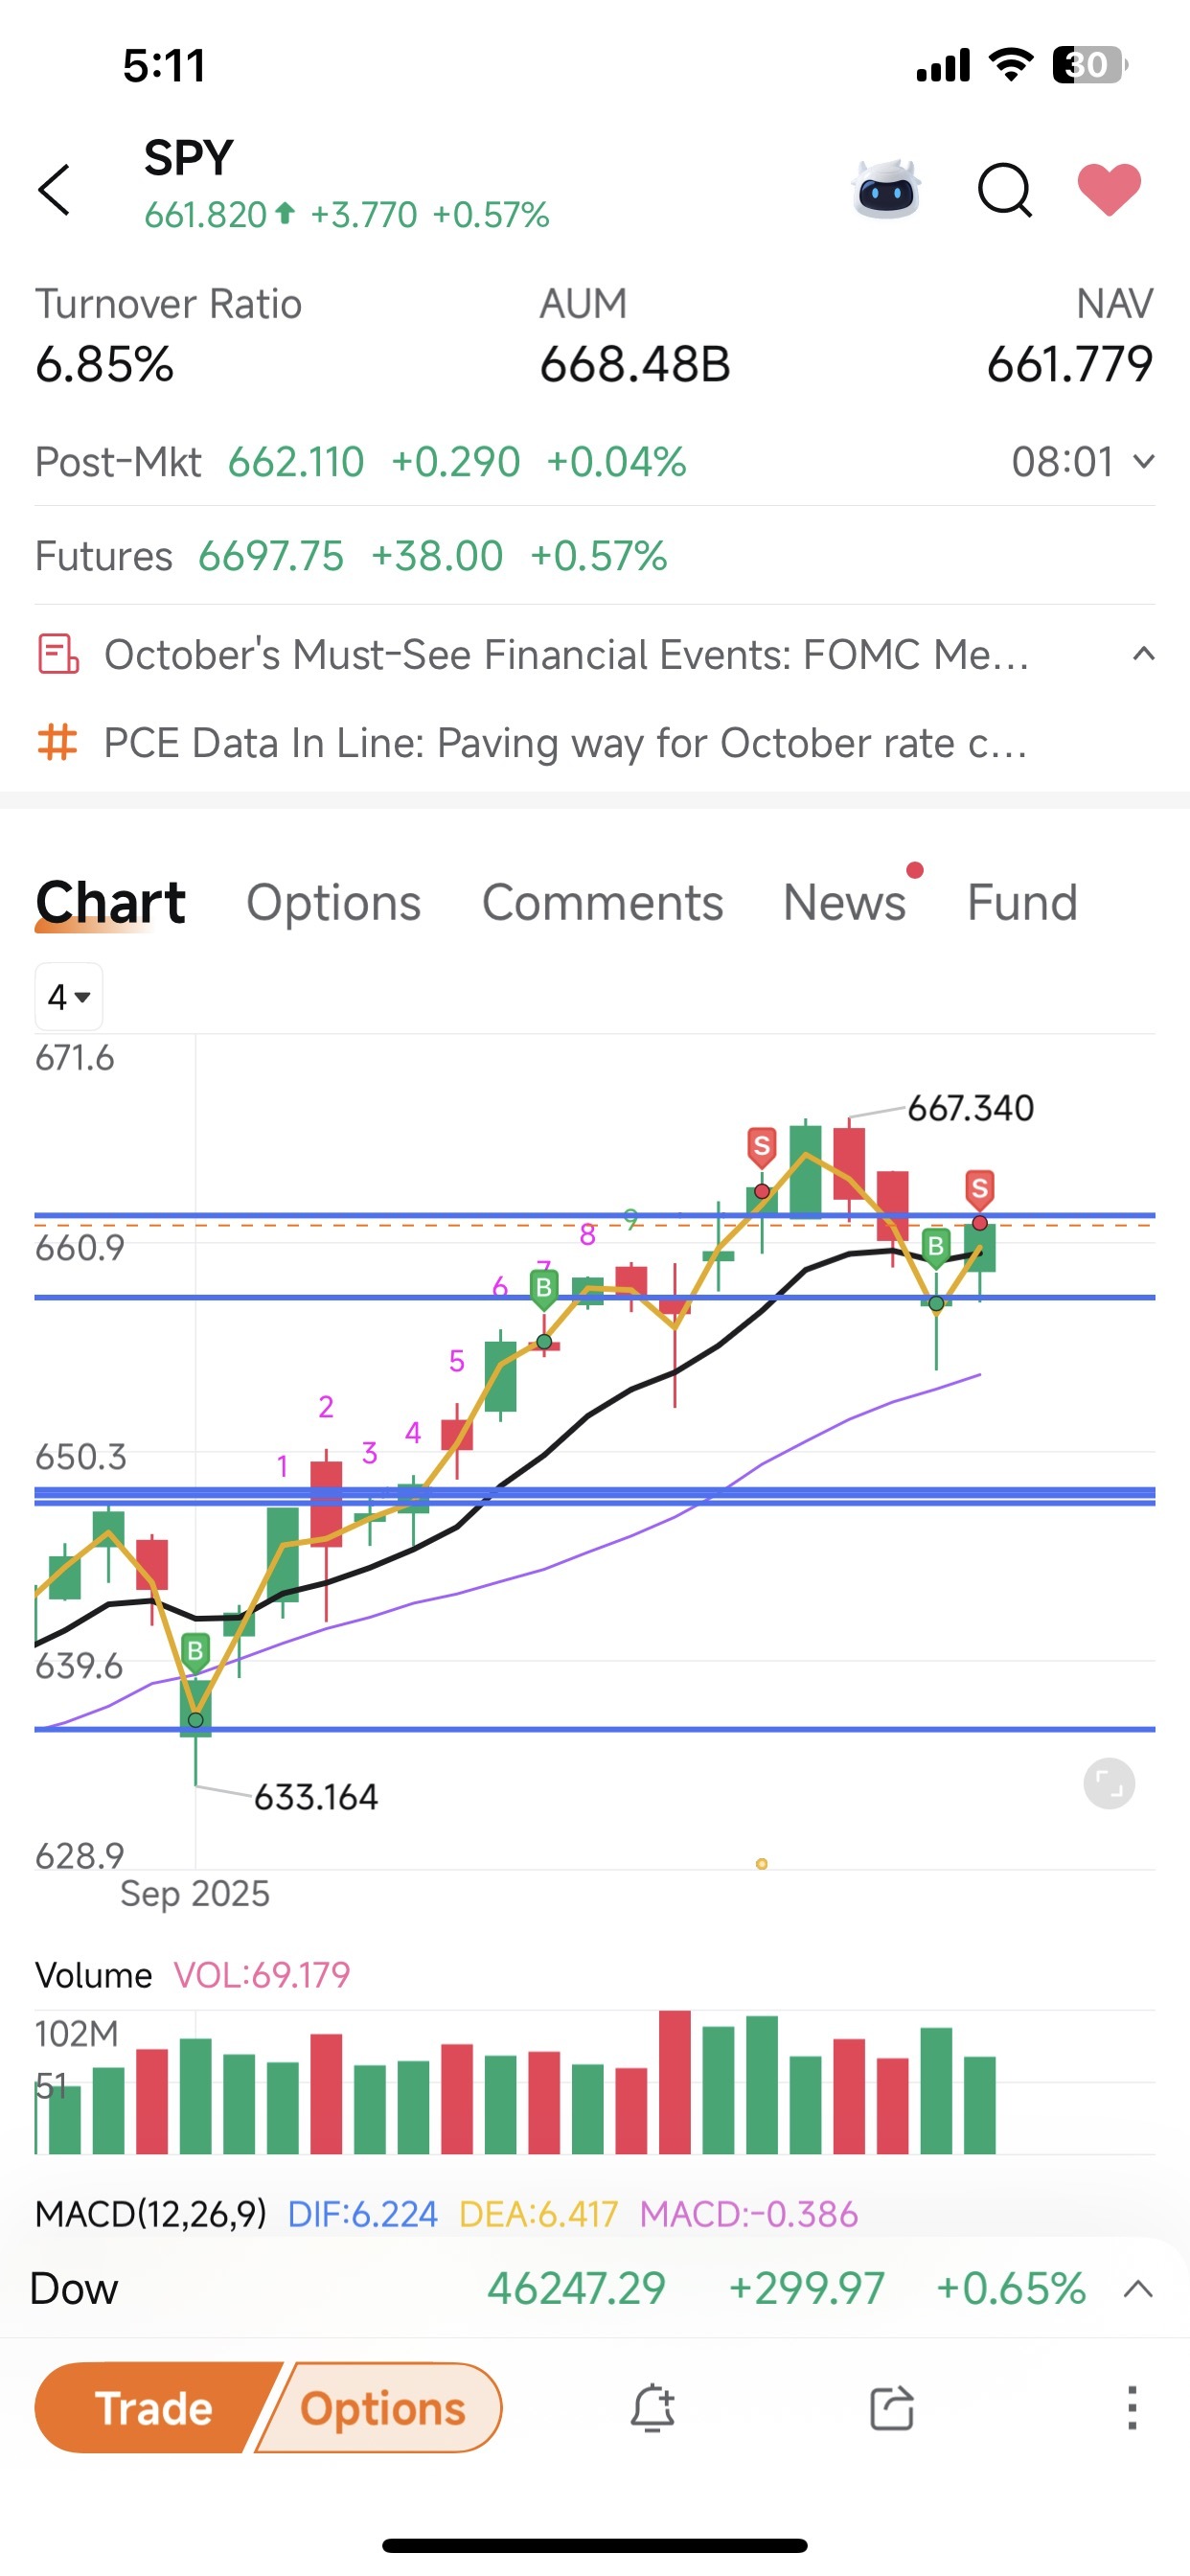Toggle the red heart favorite icon
This screenshot has width=1190, height=2576.
point(1109,189)
